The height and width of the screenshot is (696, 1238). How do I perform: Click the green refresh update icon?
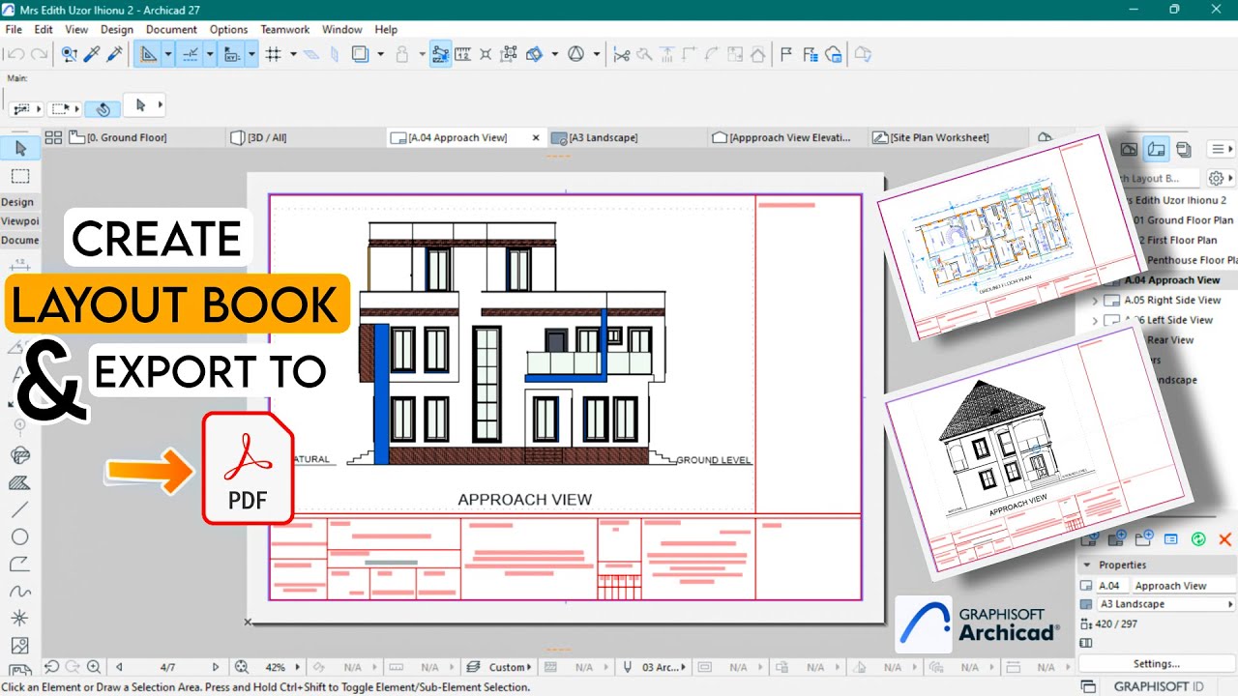[1198, 539]
